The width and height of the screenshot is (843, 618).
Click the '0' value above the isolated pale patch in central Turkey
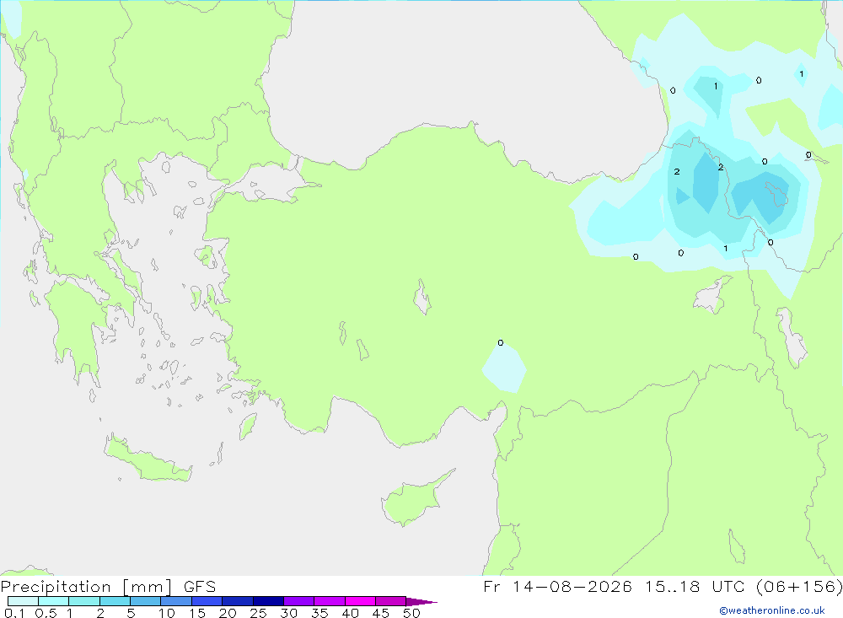[501, 342]
